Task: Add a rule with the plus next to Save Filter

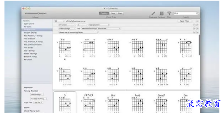Action: tap(197, 21)
